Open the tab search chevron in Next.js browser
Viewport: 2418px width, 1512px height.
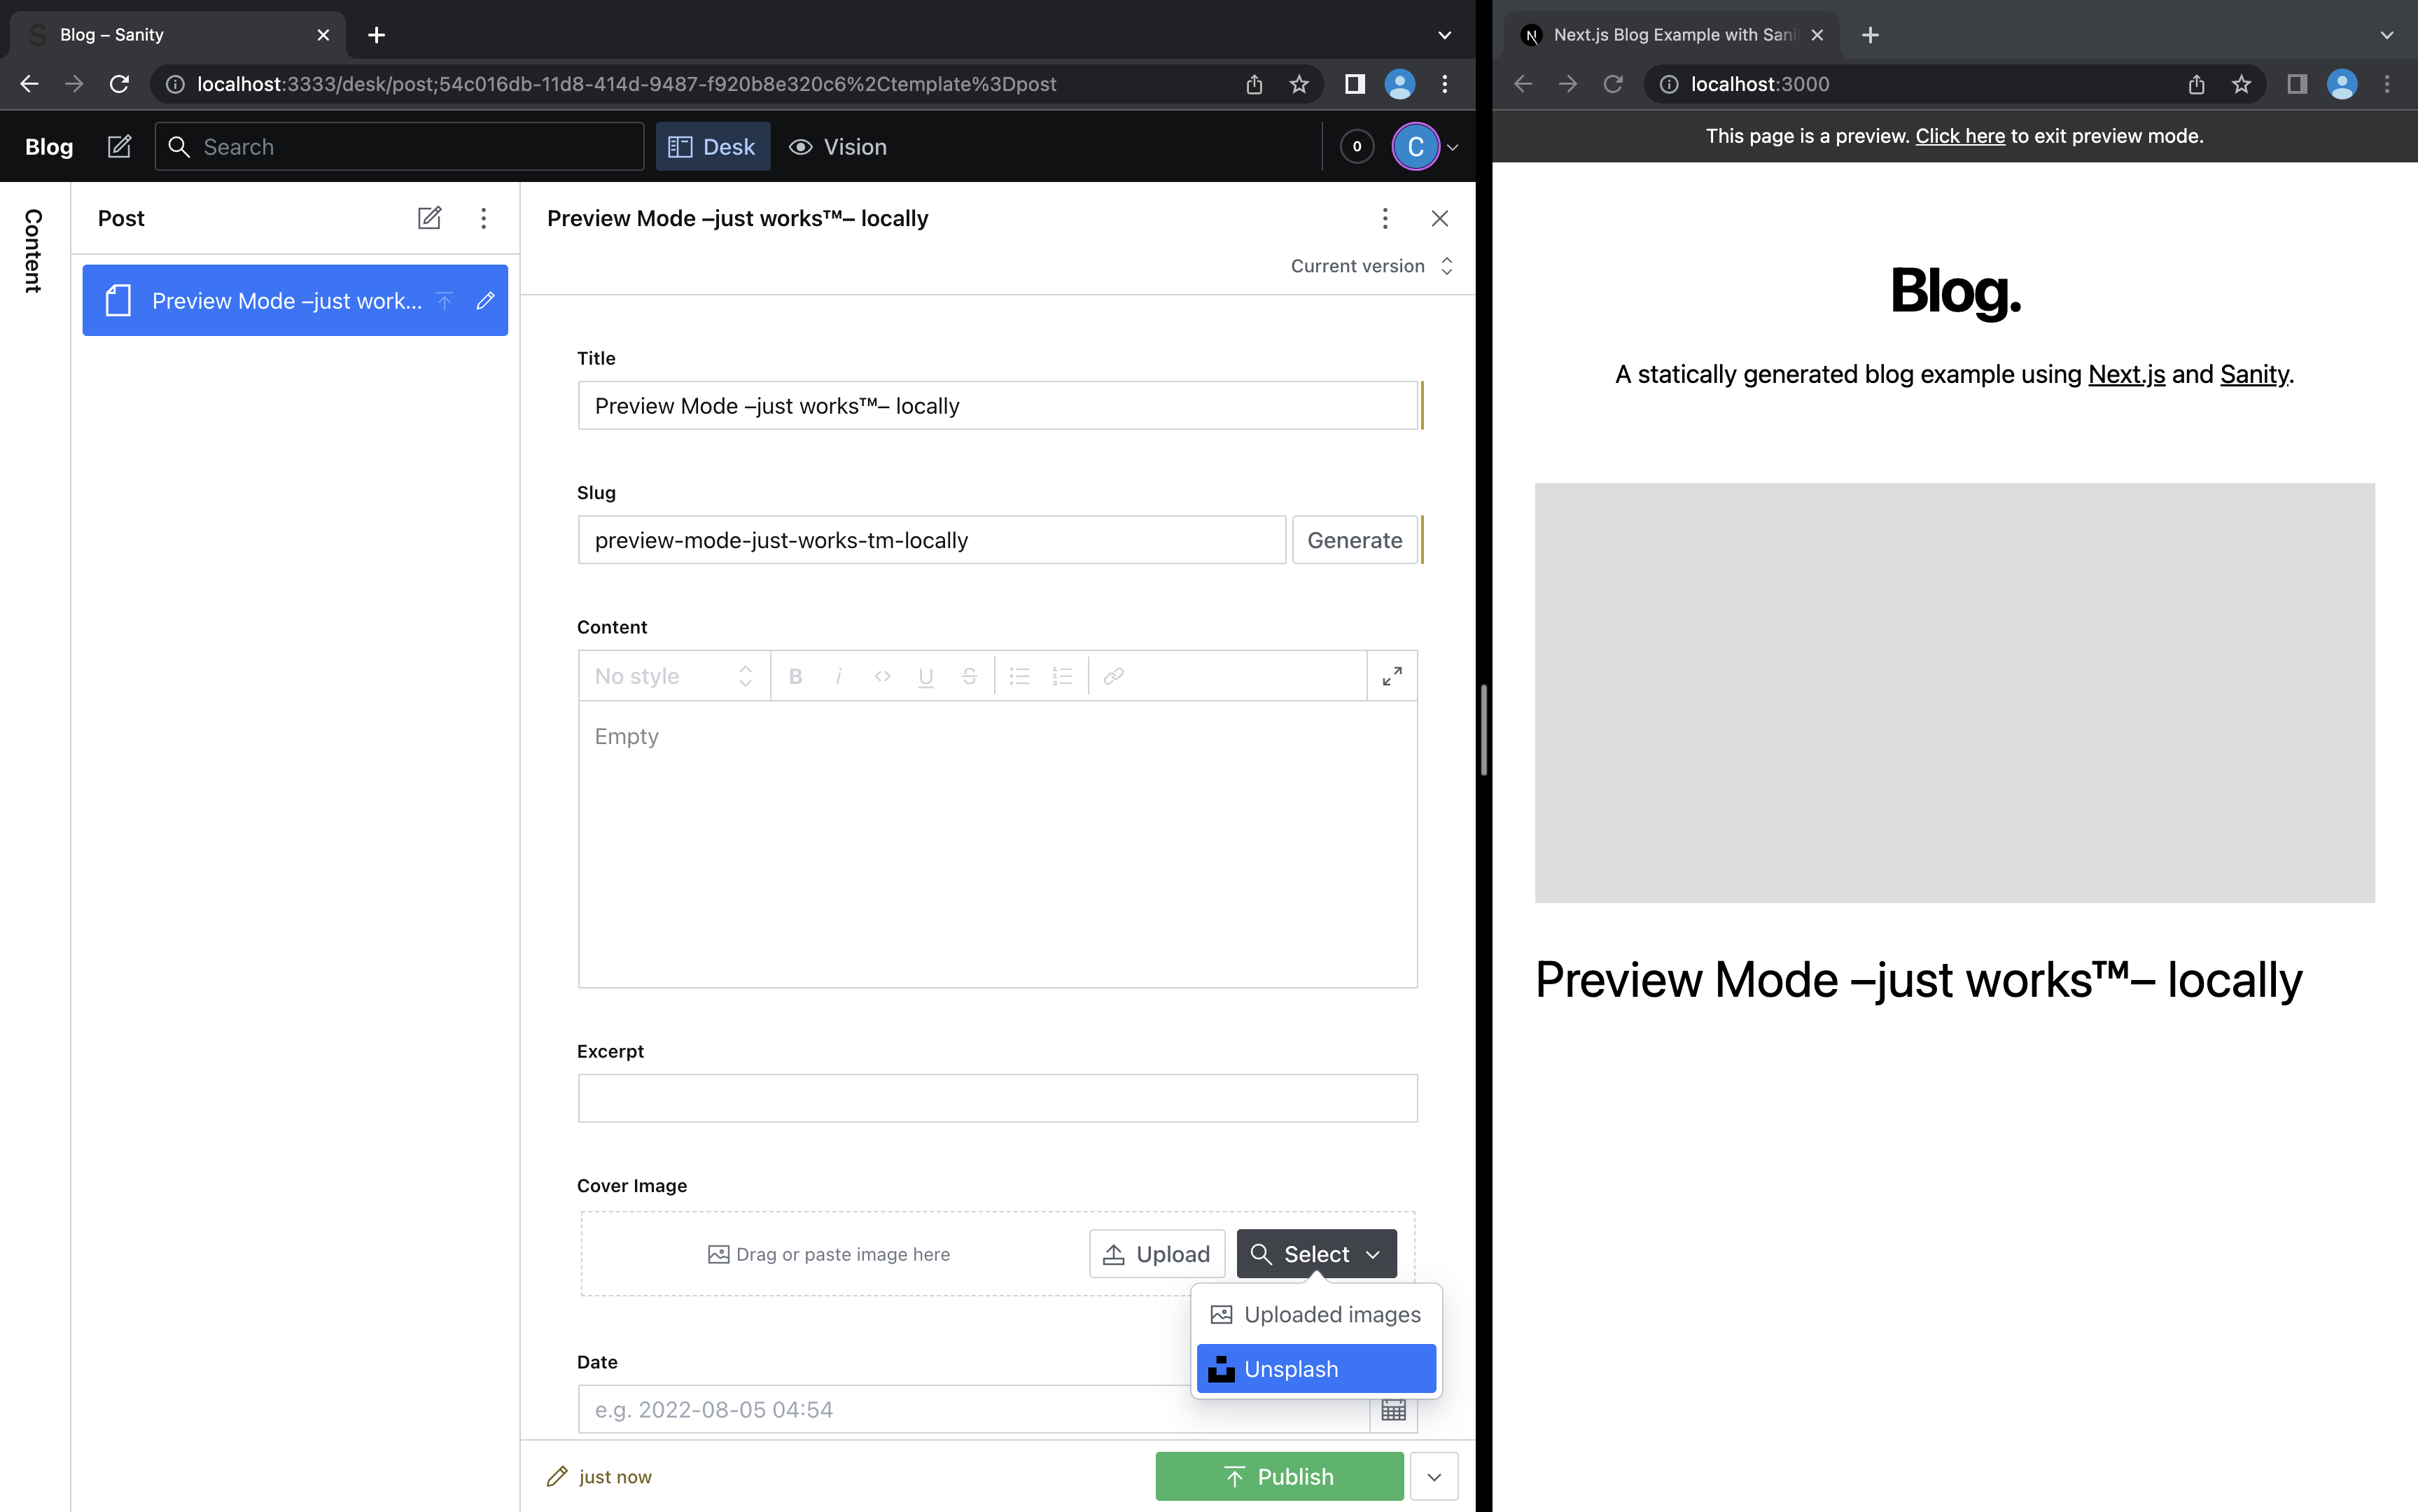point(2387,35)
